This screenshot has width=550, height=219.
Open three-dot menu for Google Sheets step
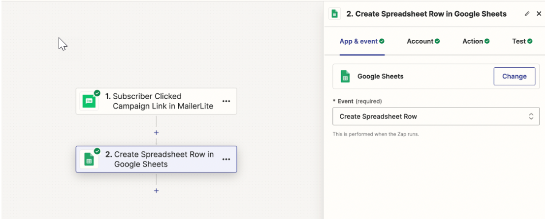coord(226,159)
